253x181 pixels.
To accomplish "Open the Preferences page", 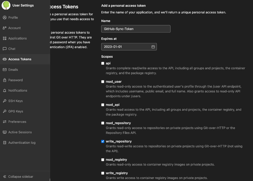I will coord(25,122).
